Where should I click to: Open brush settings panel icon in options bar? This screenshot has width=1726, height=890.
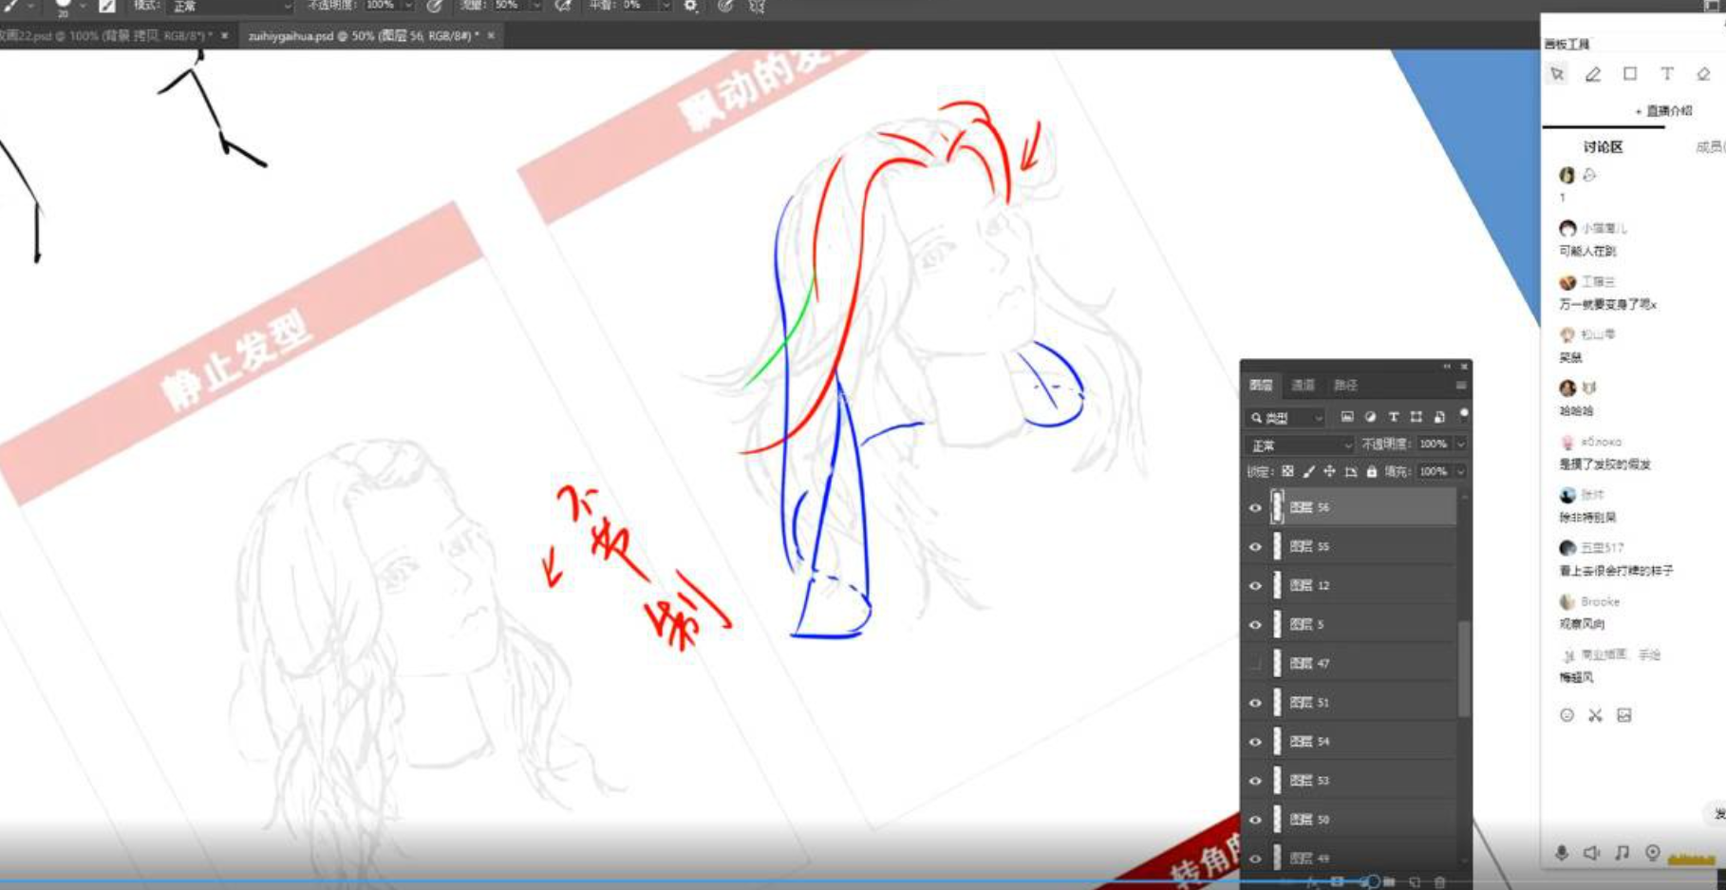coord(107,6)
